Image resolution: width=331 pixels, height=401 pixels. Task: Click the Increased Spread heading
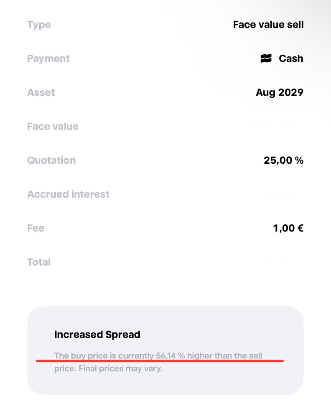tap(97, 335)
